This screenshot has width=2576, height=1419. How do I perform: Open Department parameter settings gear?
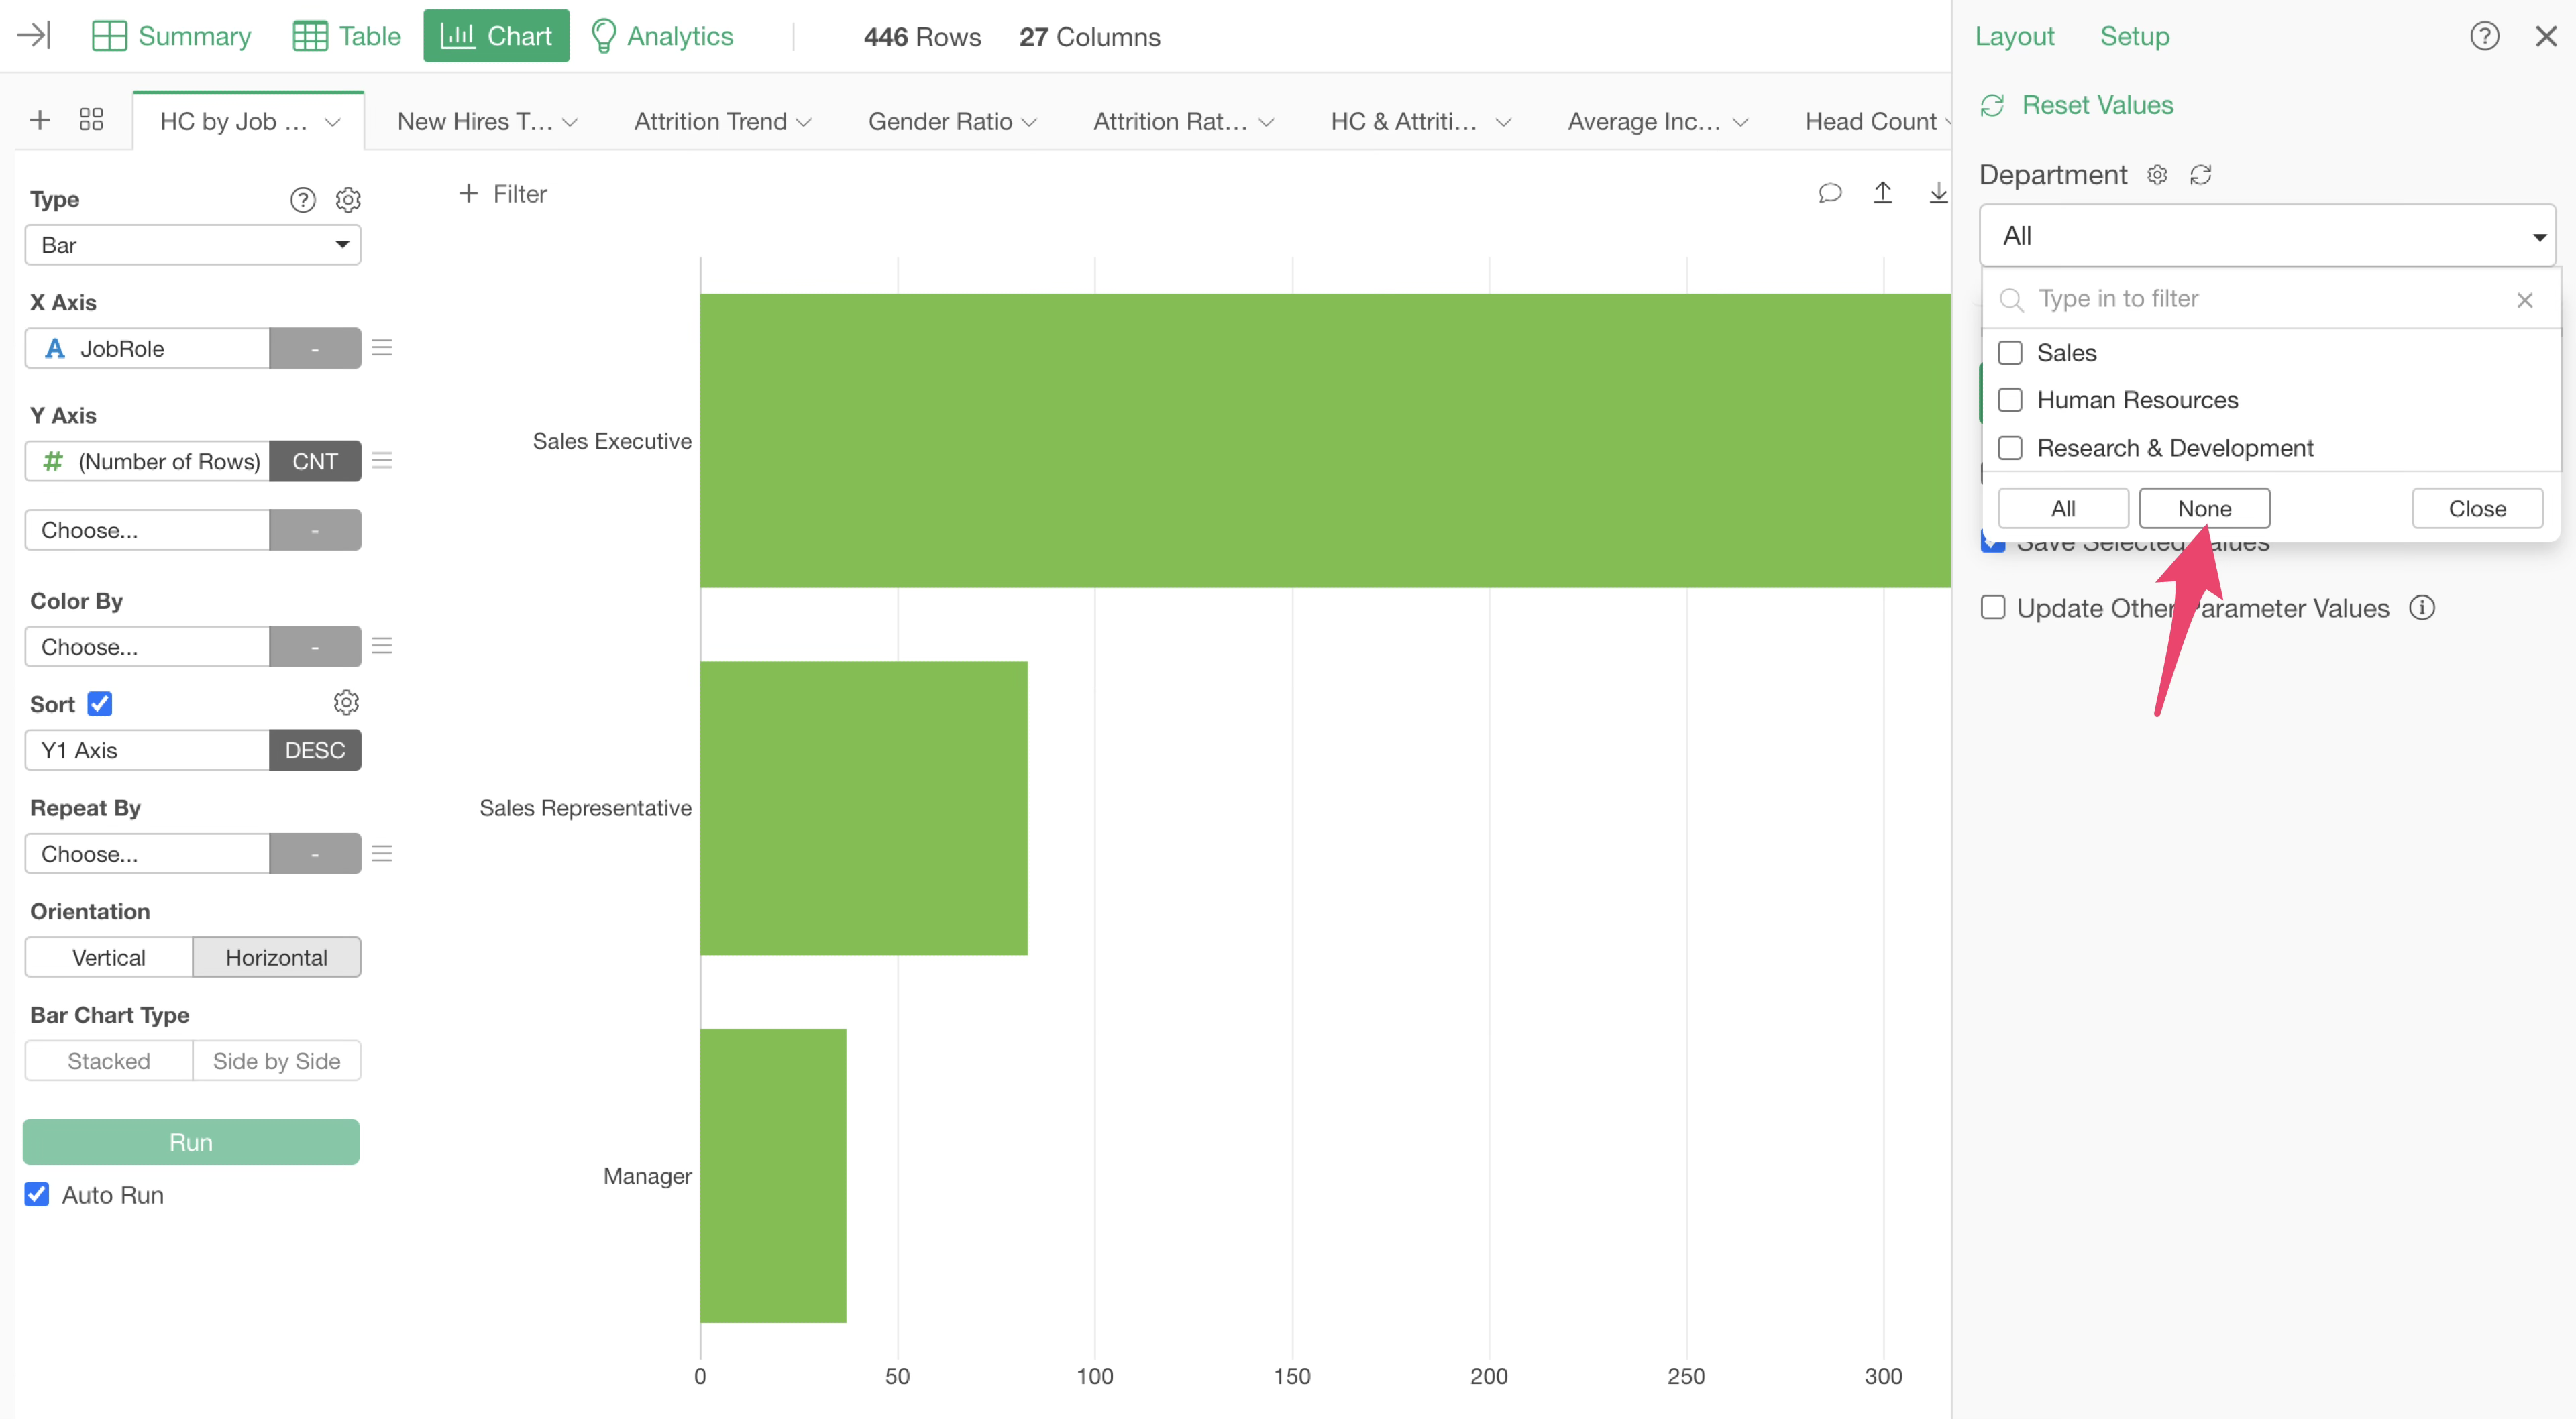tap(2157, 175)
